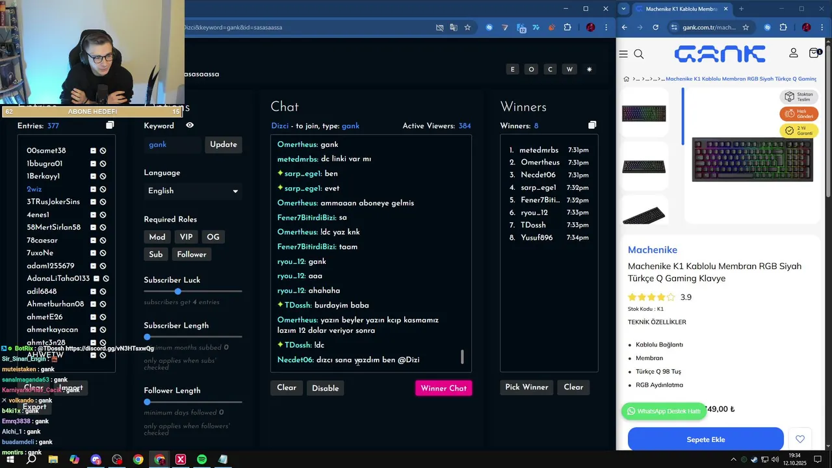Pick a giveaway winner
This screenshot has width=832, height=468.
click(526, 387)
